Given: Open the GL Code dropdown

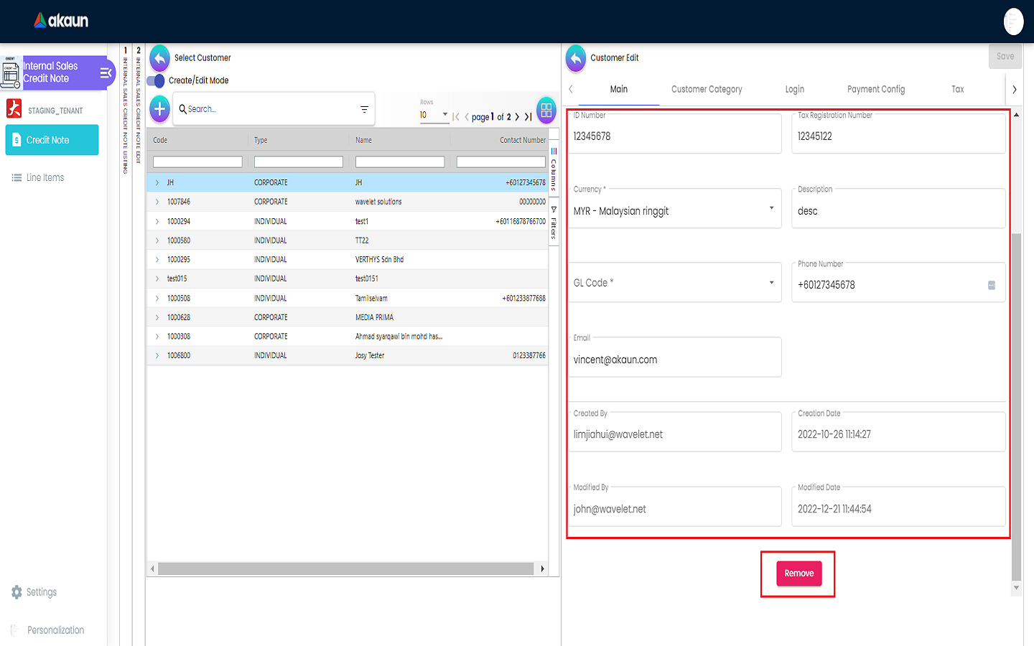Looking at the screenshot, I should [675, 283].
